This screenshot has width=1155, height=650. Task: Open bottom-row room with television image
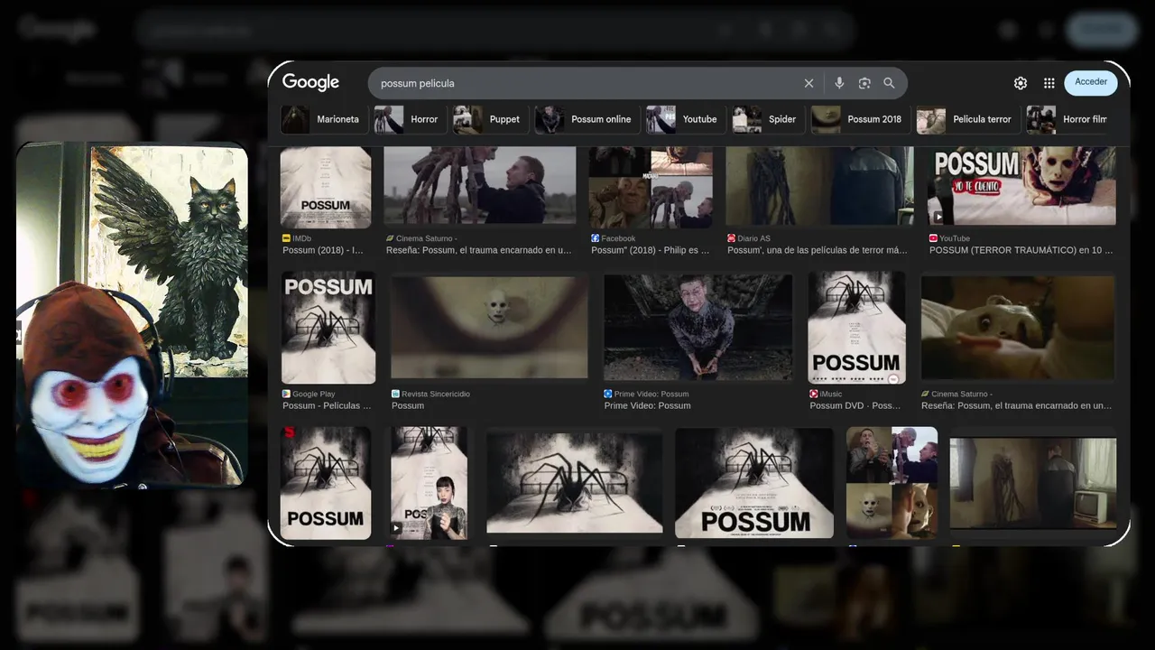(x=1033, y=483)
